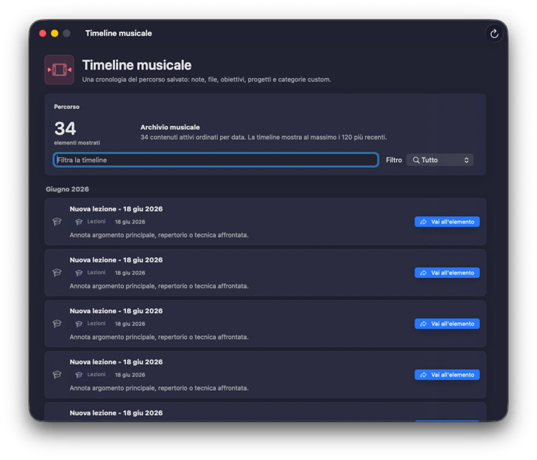Click 'Vai all'elemento' on the third lesson card
The width and height of the screenshot is (537, 460).
(x=447, y=324)
